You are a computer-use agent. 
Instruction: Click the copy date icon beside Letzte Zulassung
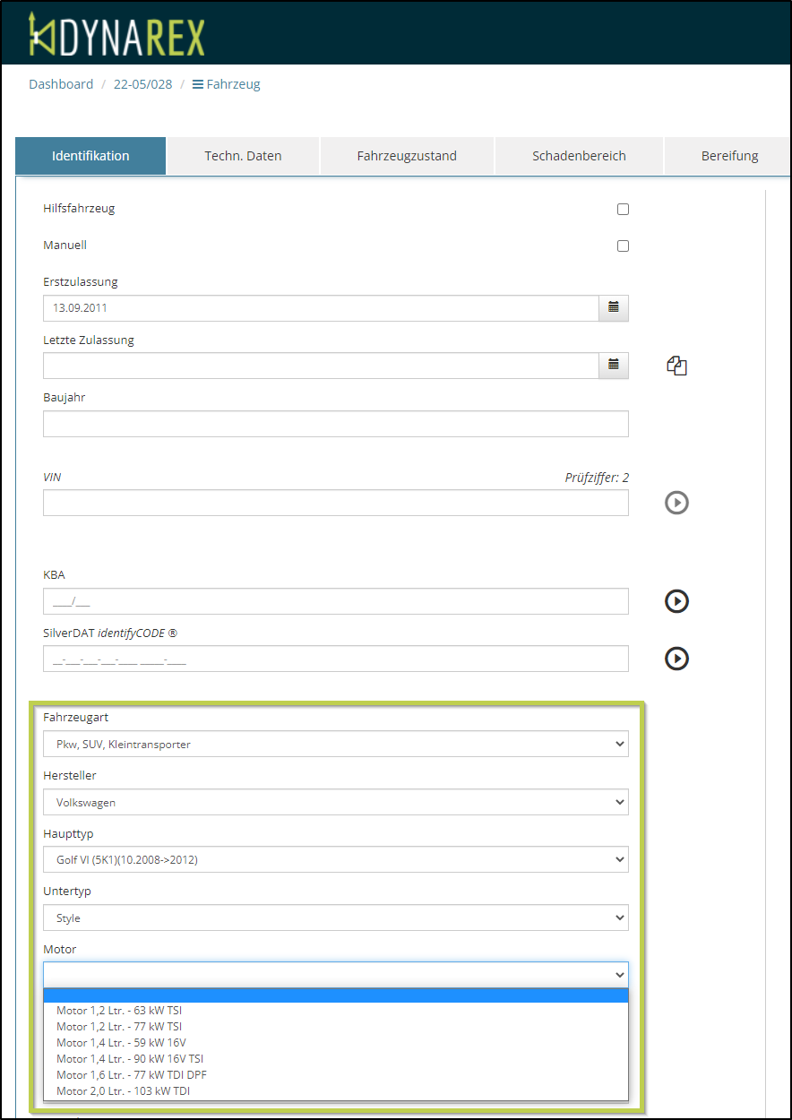pos(676,366)
